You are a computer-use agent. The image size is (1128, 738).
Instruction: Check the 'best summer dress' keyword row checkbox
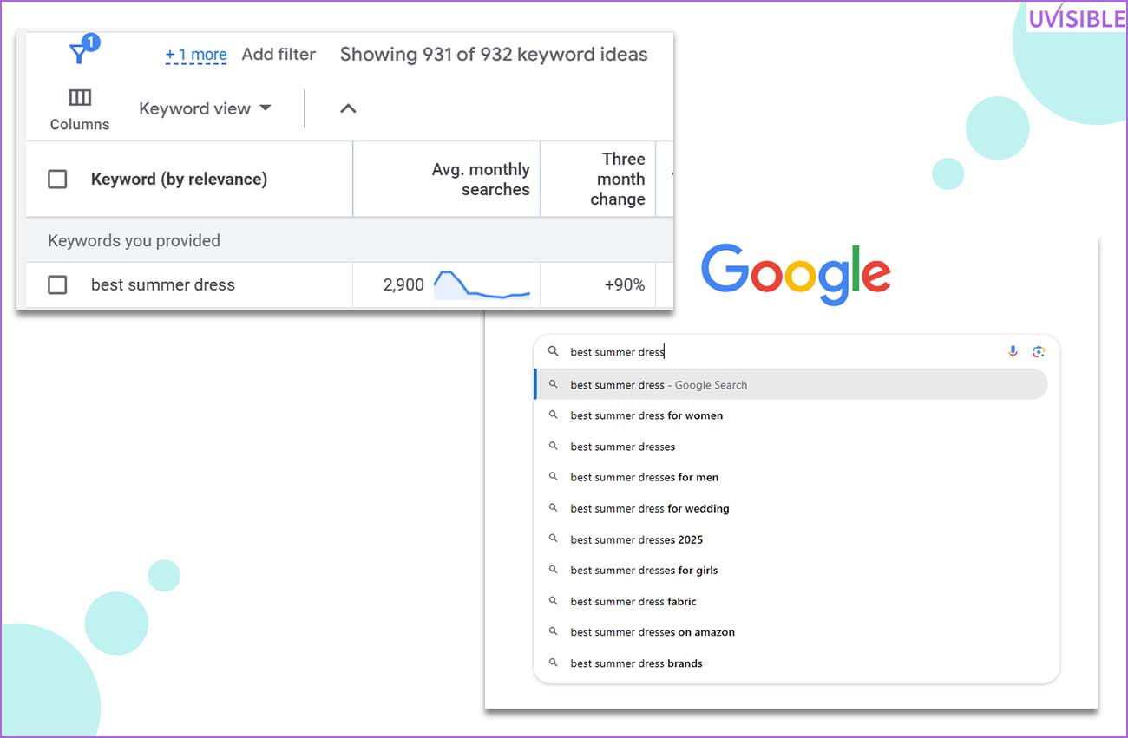pos(57,284)
